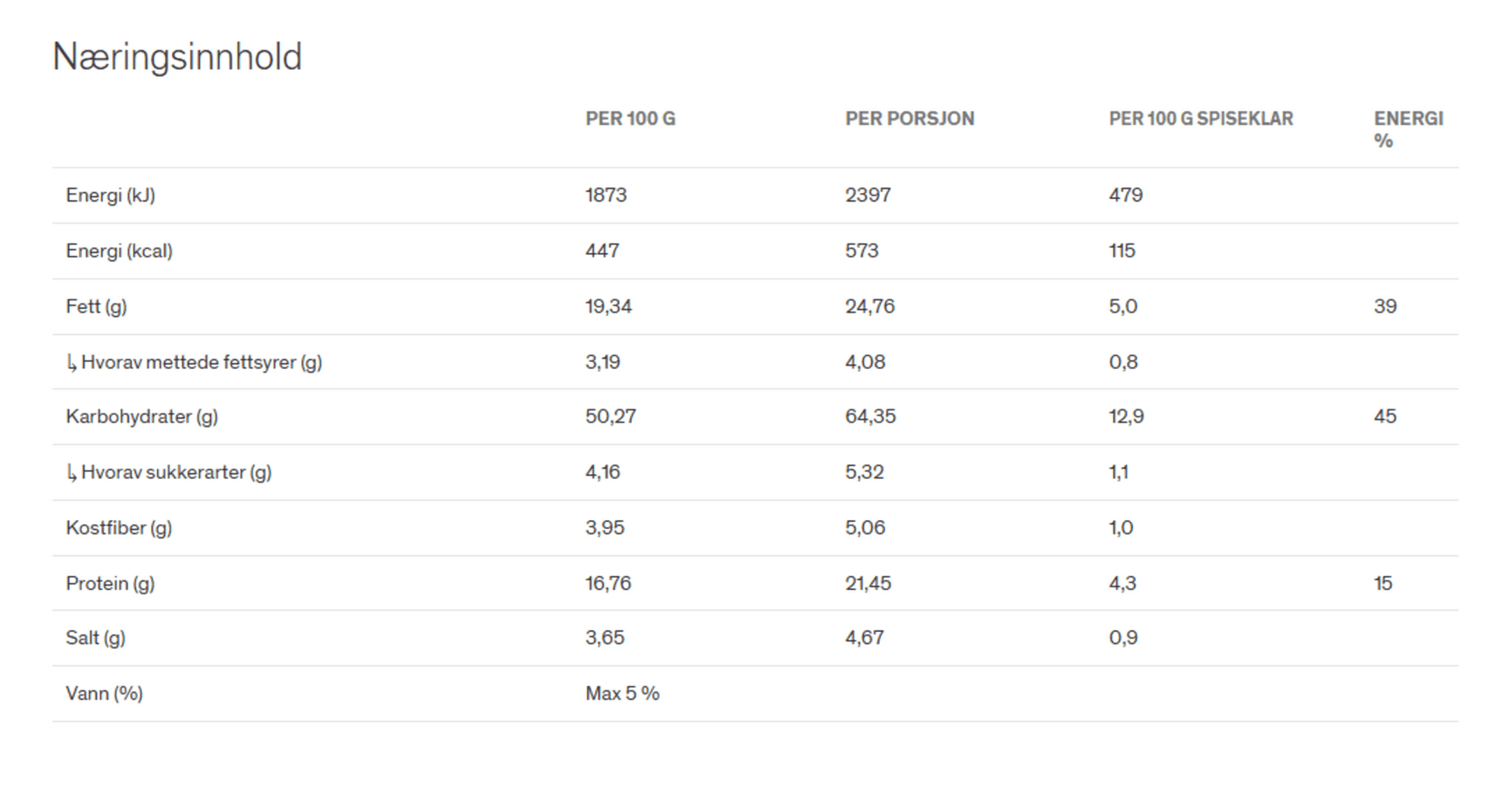Click the Hvorav sukkerarter (g) label

[x=168, y=473]
